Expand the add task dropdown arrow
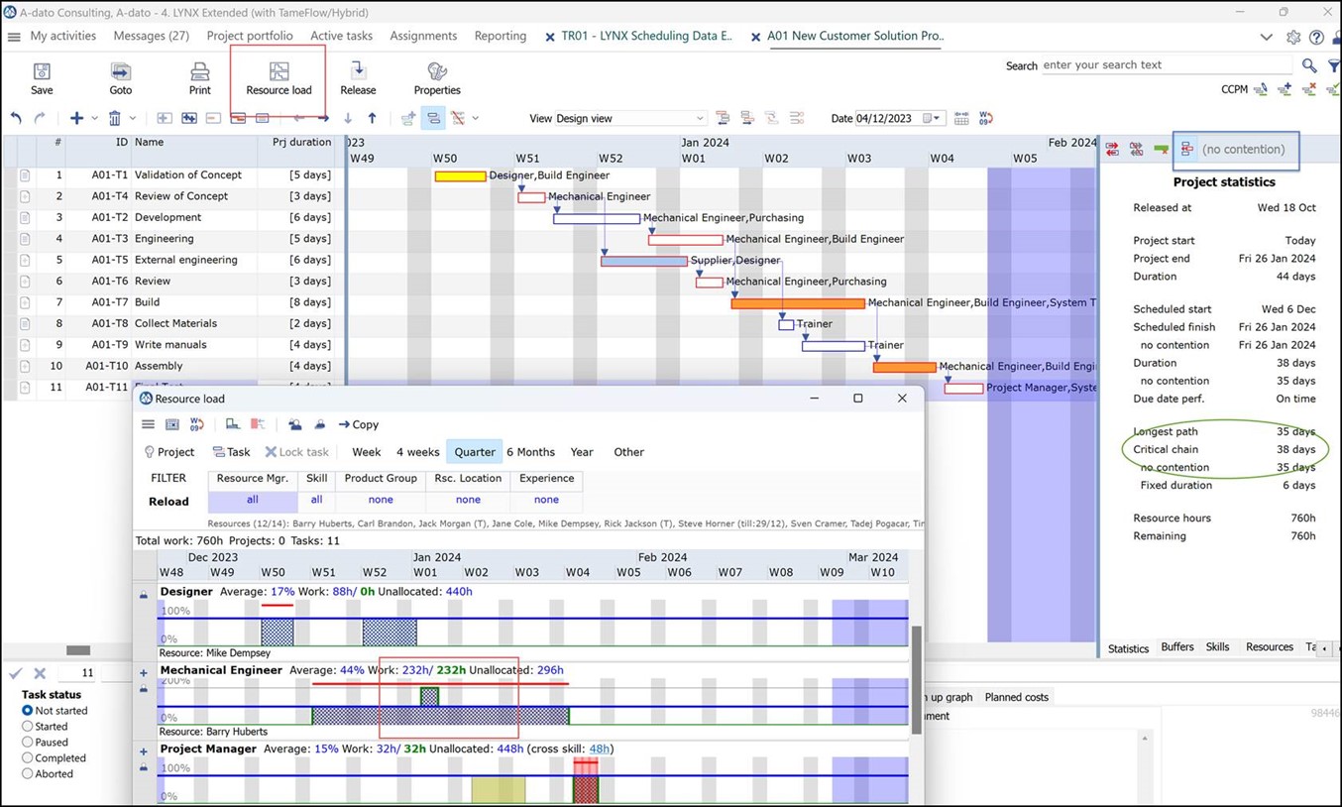 94,118
